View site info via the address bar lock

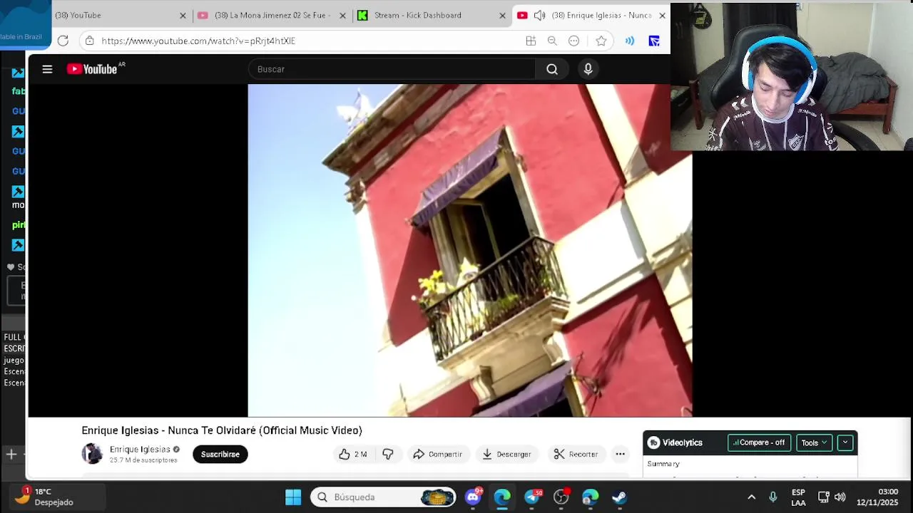point(89,41)
